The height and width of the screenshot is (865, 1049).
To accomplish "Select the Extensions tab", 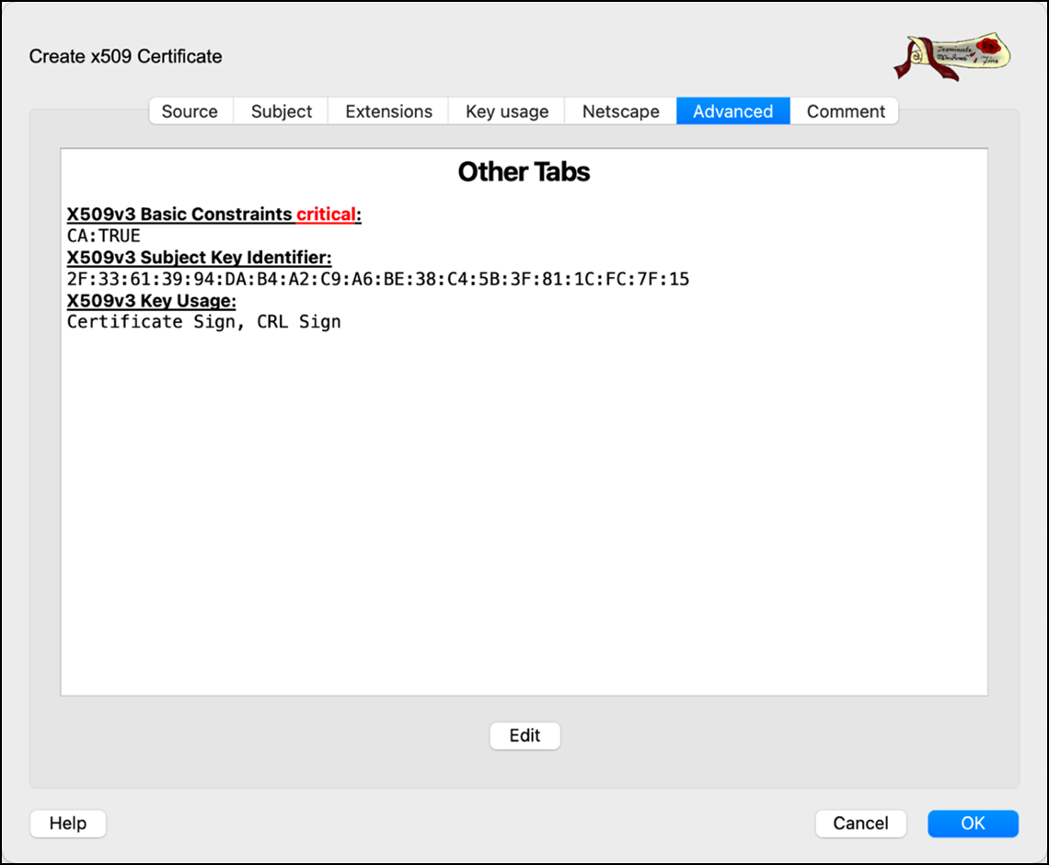I will click(x=388, y=111).
